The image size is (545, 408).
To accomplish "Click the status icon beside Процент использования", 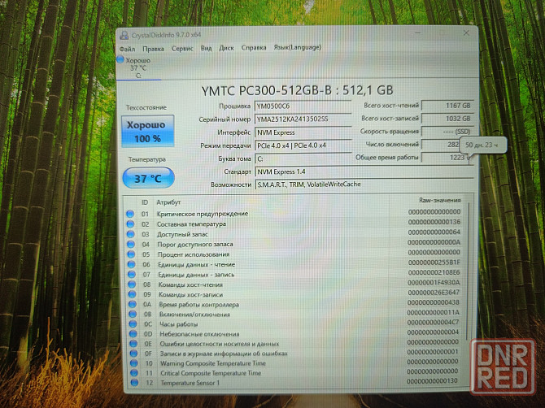I will pos(130,254).
